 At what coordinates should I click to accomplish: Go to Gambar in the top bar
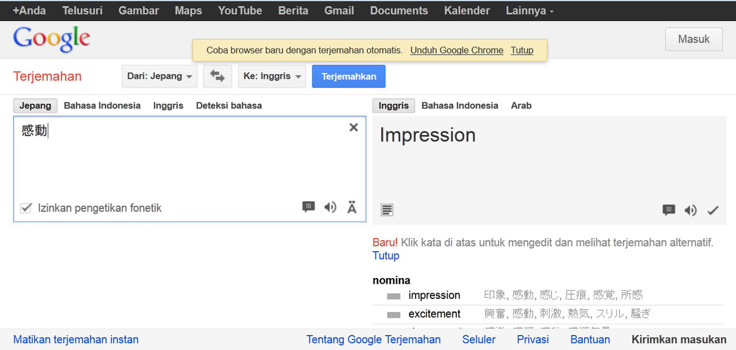(139, 10)
